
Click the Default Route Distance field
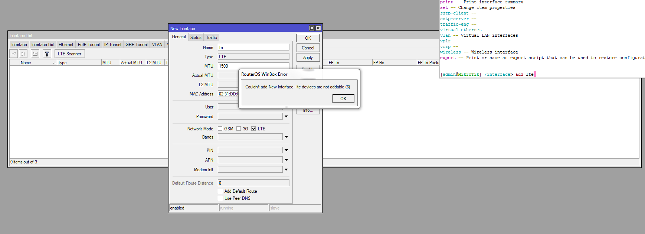pos(253,183)
